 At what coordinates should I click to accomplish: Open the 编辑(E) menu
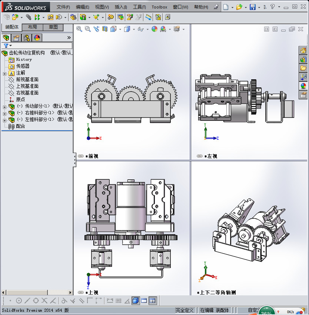click(x=82, y=7)
